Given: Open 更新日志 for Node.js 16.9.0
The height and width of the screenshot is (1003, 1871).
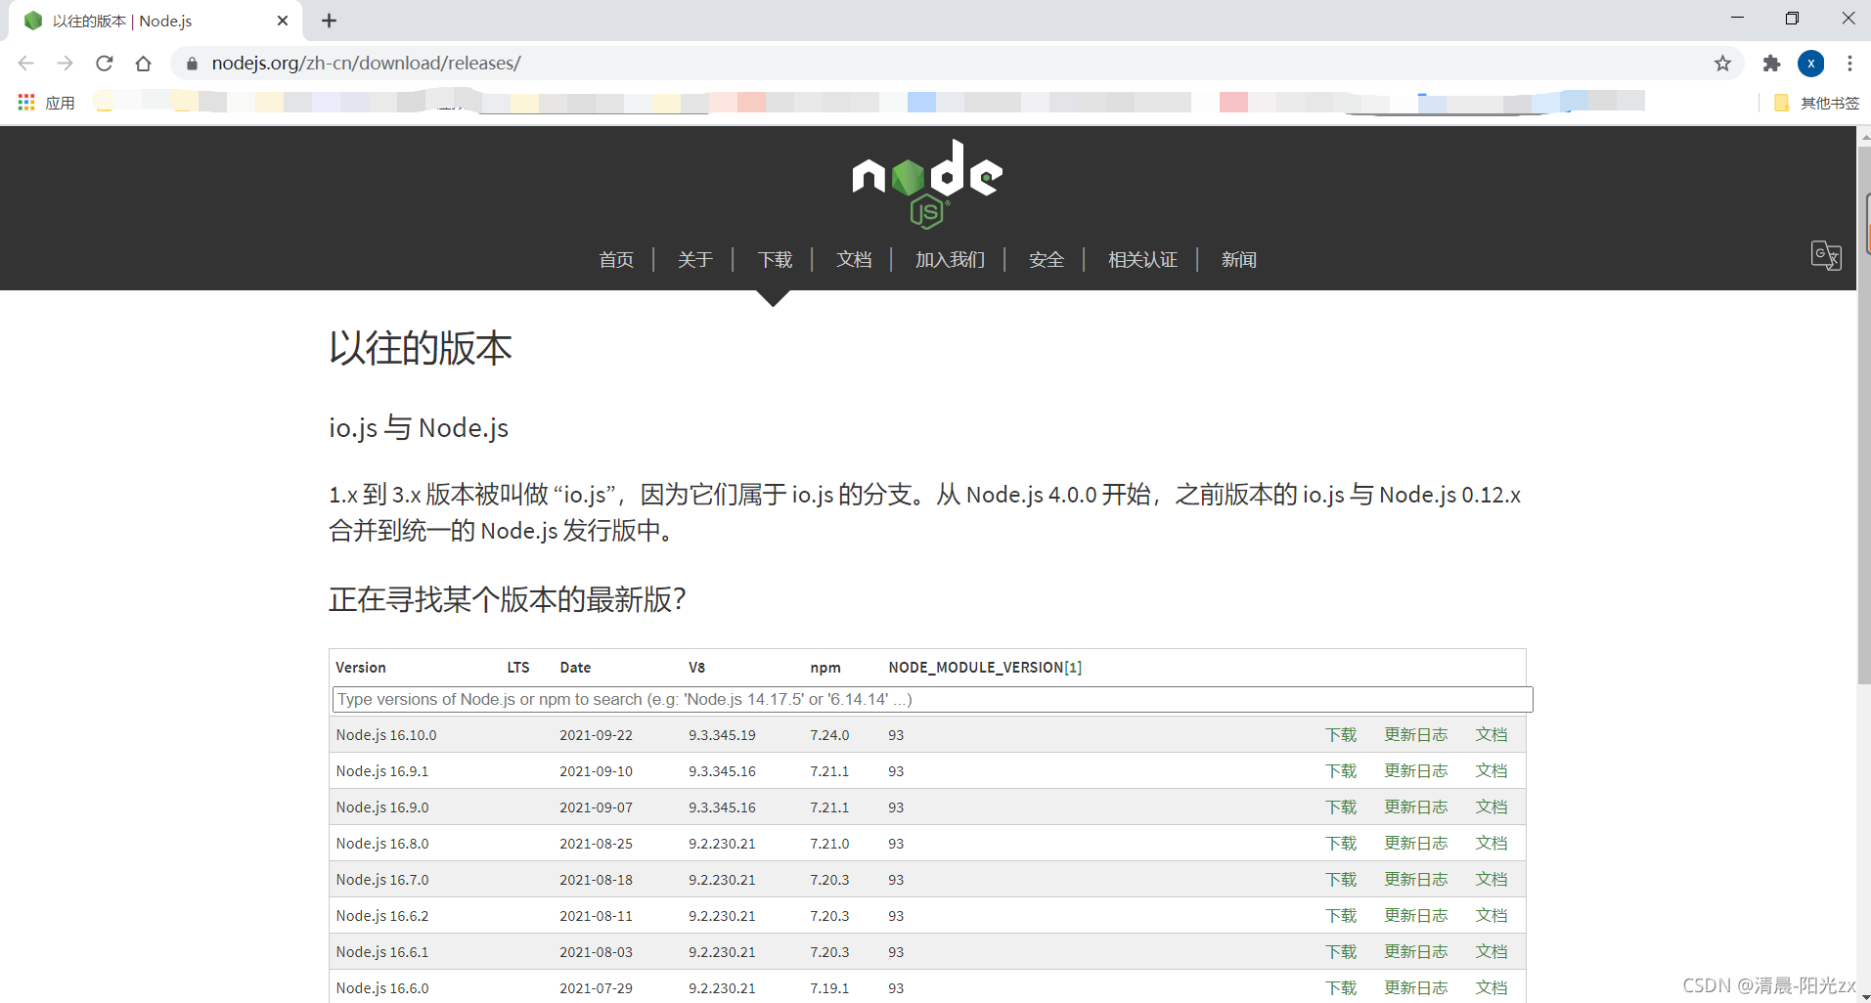Looking at the screenshot, I should click(x=1415, y=807).
